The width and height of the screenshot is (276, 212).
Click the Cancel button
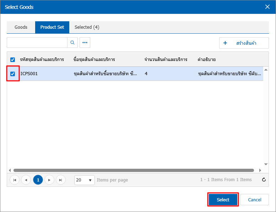[x=254, y=200]
